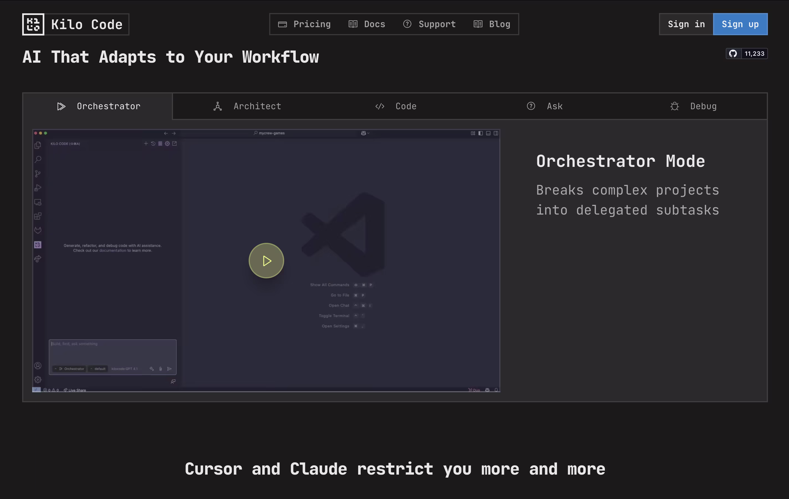789x499 pixels.
Task: Switch to the Debug tab
Action: (693, 106)
